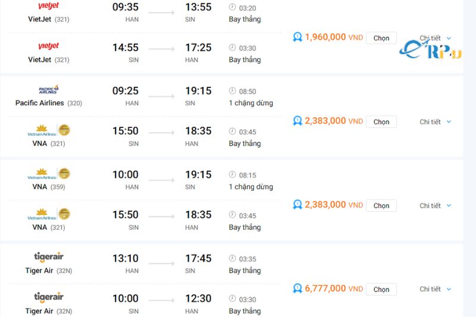476x317 pixels.
Task: Click the Tigerair logo on the 13:10 flight
Action: tap(48, 257)
